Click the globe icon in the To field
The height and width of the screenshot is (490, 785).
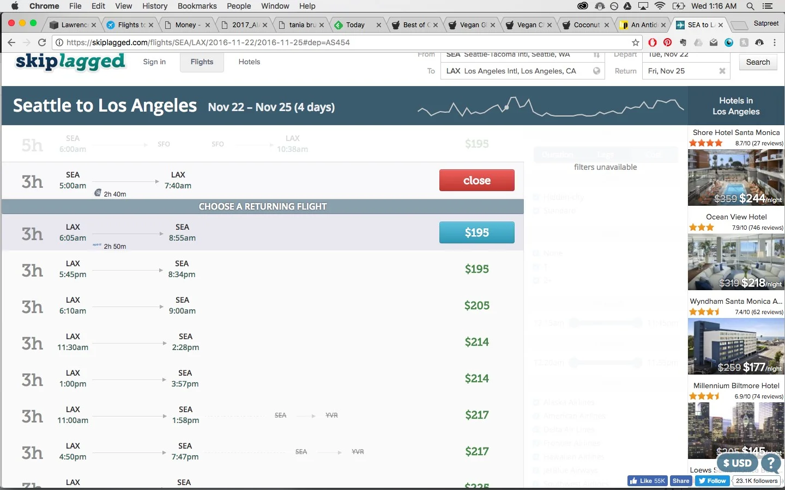point(596,71)
